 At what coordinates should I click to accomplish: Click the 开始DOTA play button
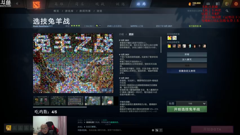(212, 129)
